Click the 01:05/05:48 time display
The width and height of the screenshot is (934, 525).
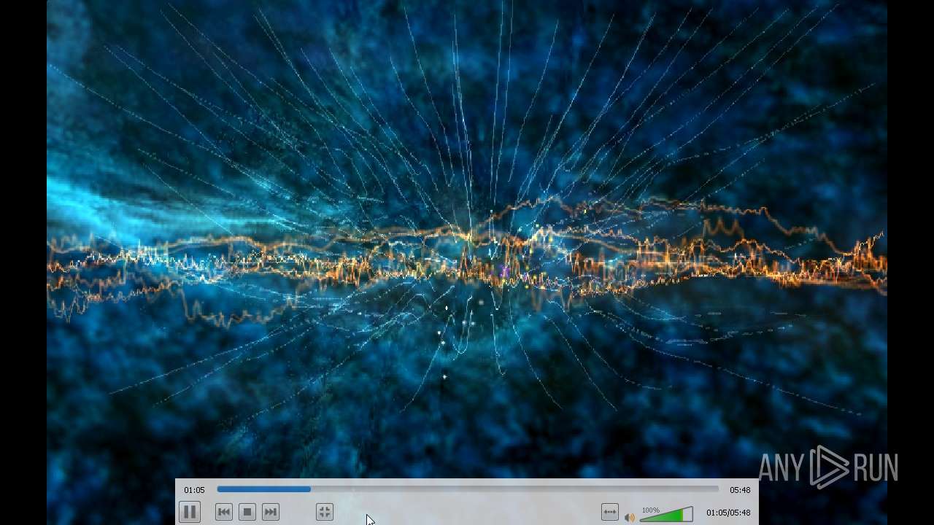click(728, 513)
